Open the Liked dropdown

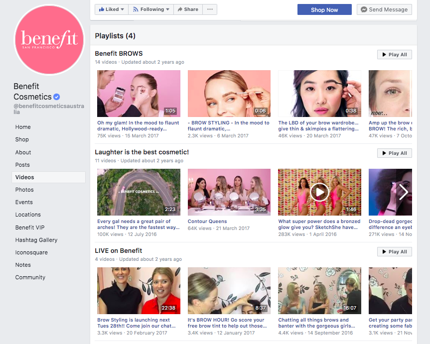pyautogui.click(x=111, y=9)
